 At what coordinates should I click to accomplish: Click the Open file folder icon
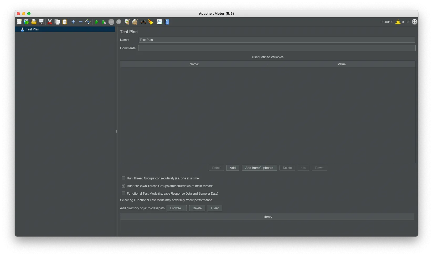tap(34, 22)
